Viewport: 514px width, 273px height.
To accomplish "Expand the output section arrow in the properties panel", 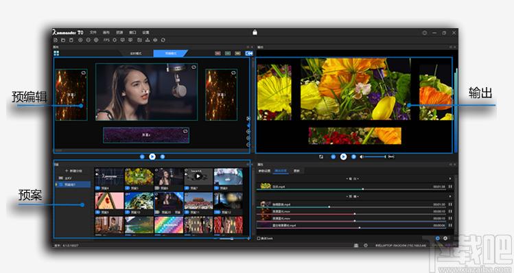I will point(450,178).
